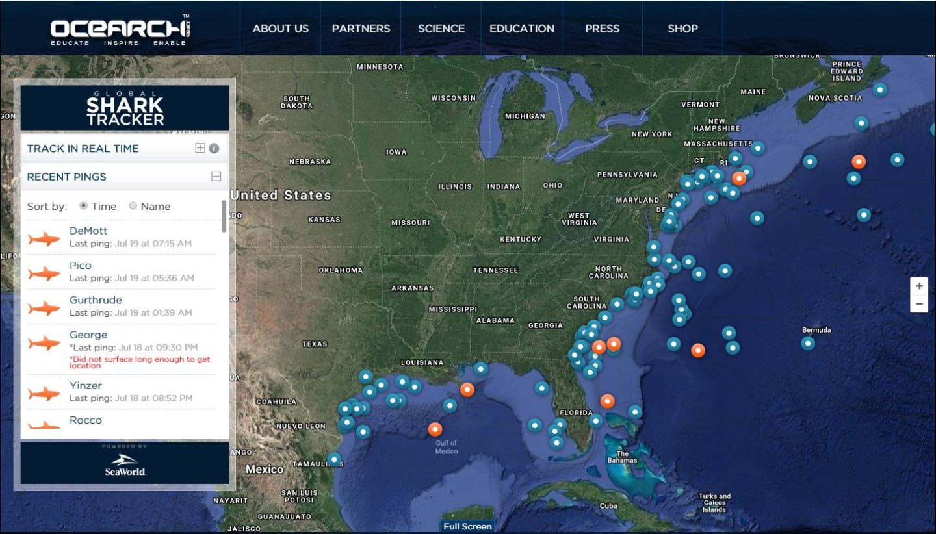The width and height of the screenshot is (936, 534).
Task: Collapse the Recent Pings section
Action: pos(216,177)
